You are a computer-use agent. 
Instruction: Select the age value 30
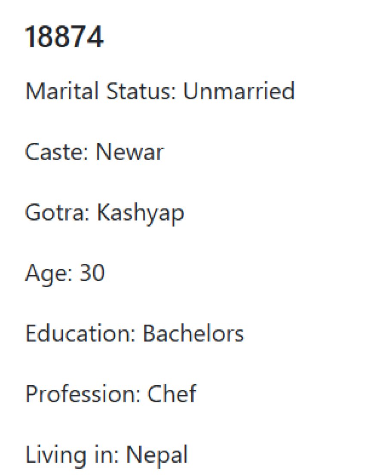point(92,273)
